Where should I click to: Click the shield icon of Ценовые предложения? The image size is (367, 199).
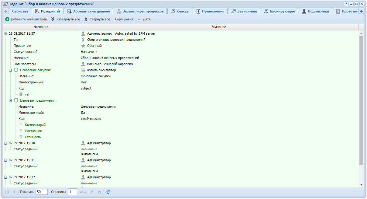[16, 100]
